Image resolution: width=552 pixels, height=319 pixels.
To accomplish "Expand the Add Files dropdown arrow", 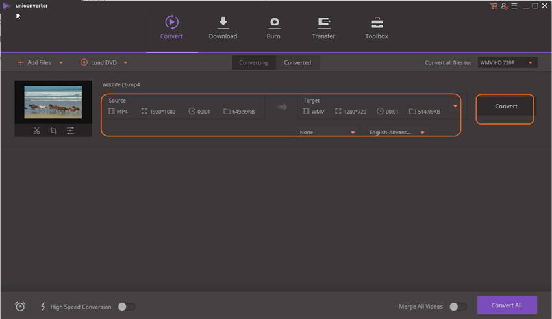I will click(61, 62).
